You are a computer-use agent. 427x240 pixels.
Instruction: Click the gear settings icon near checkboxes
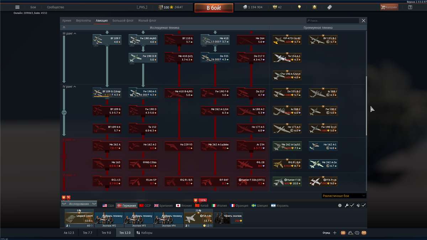click(340, 206)
